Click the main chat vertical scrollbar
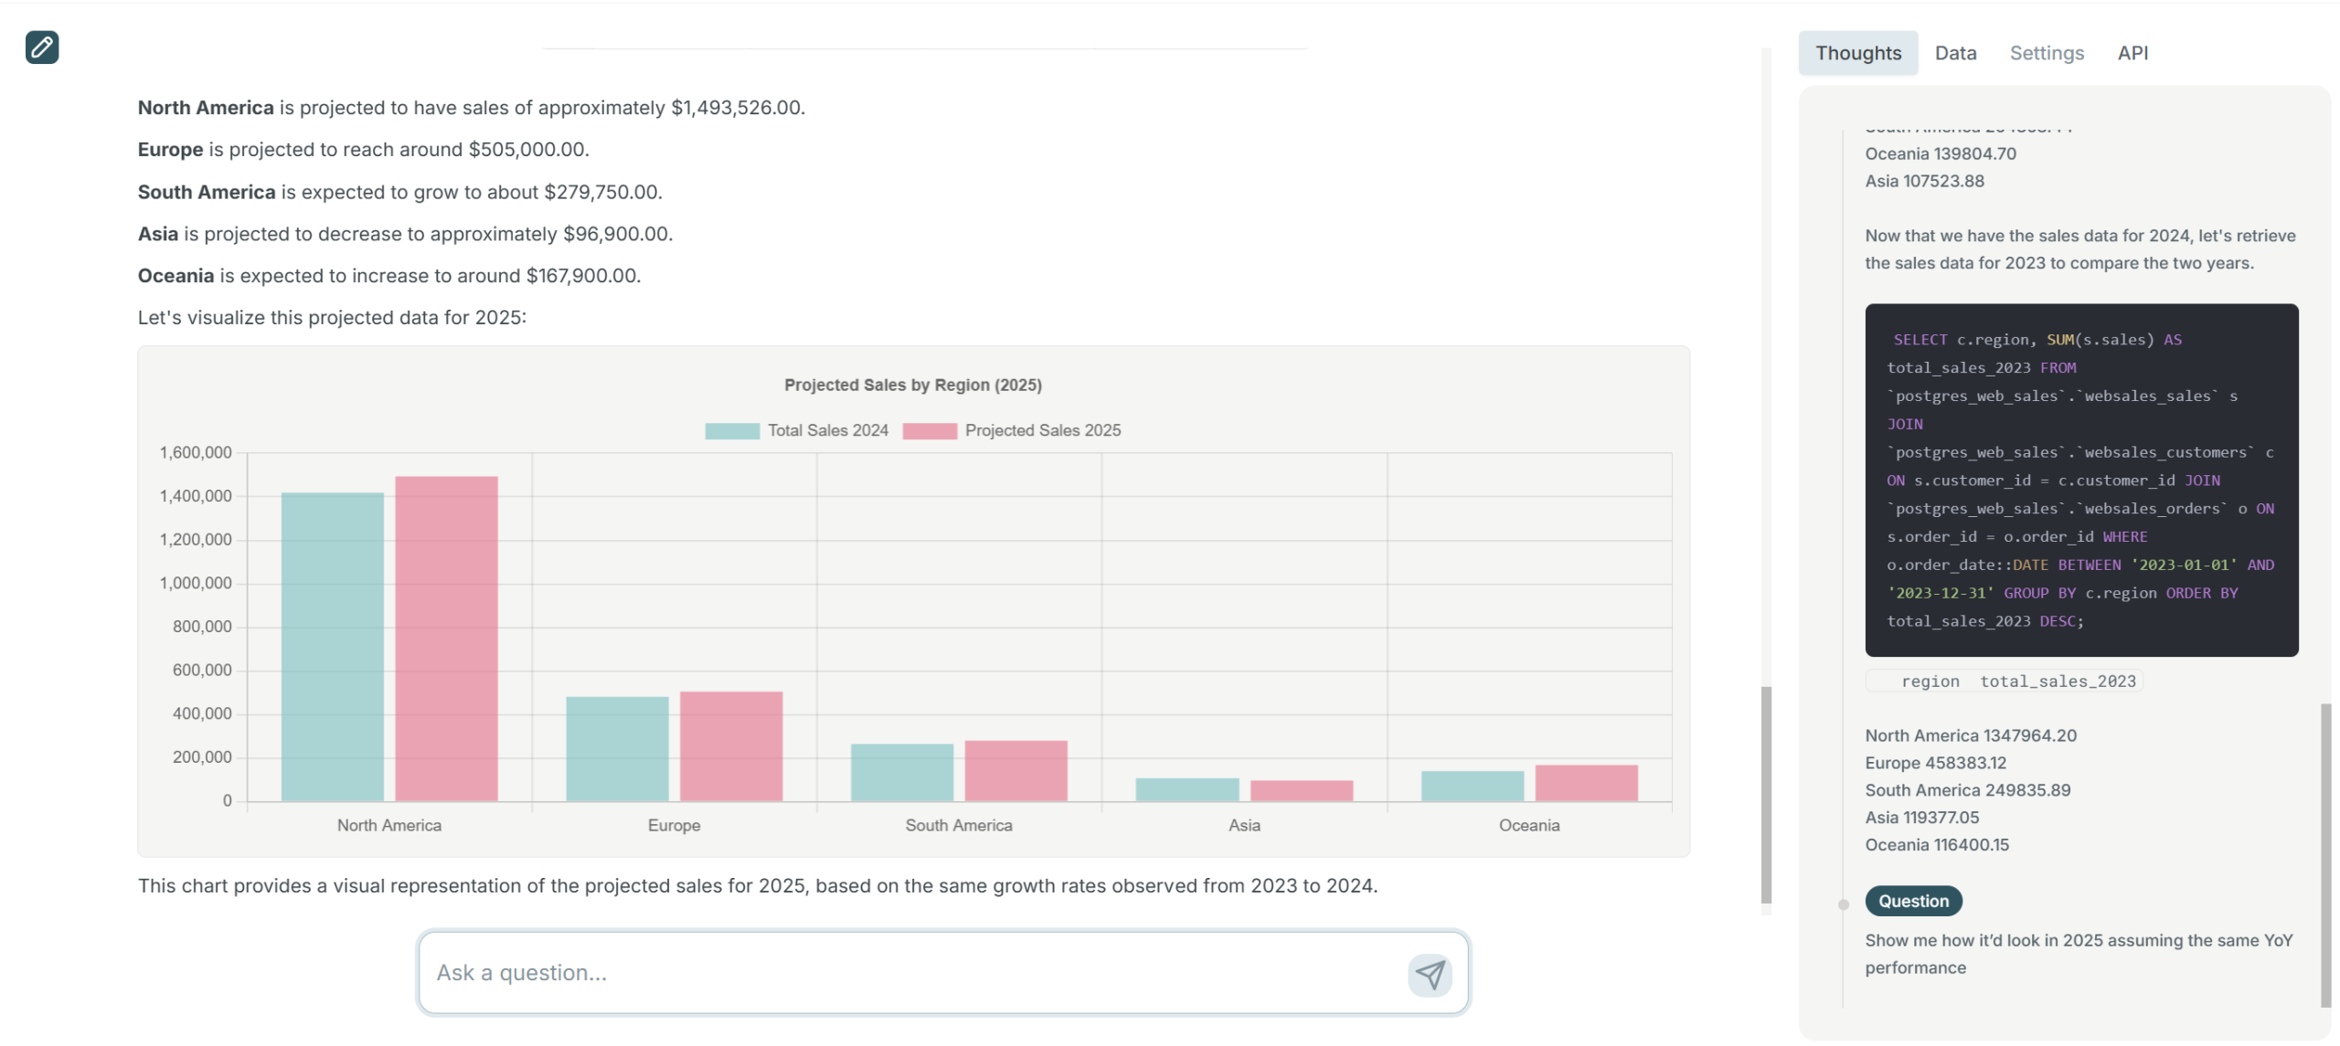2340x1046 pixels. pos(1766,793)
